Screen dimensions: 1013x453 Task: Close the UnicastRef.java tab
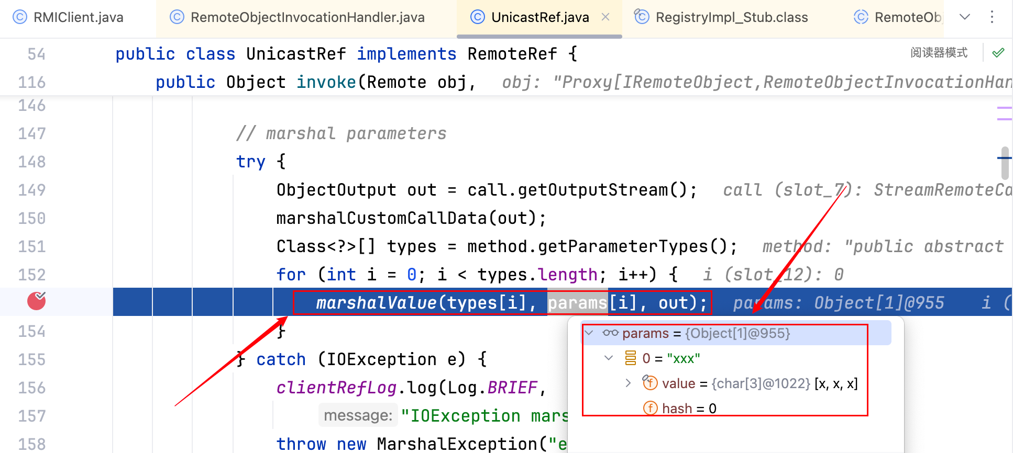[x=605, y=17]
